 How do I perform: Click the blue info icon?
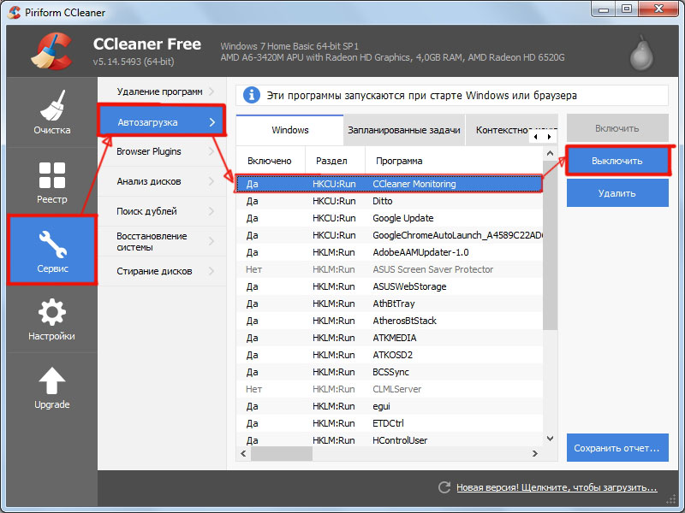coord(252,96)
